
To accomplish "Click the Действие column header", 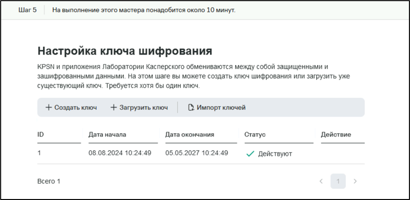I will (336, 134).
